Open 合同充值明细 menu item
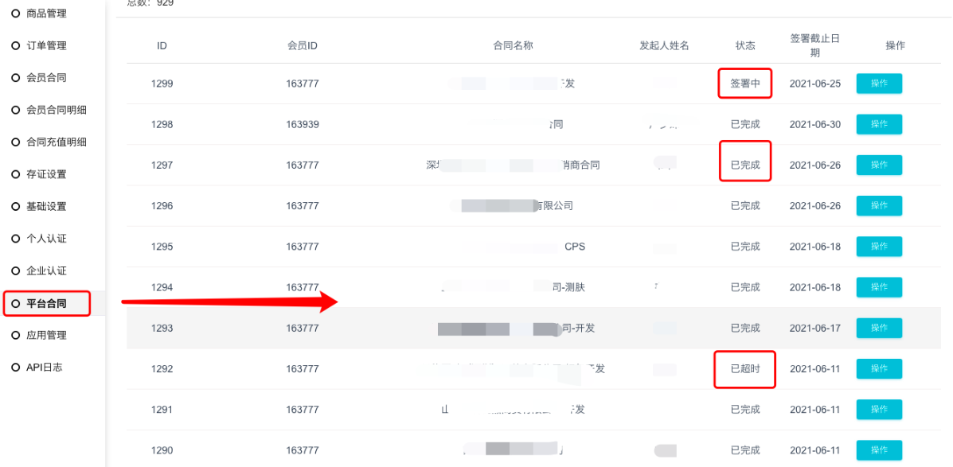Image resolution: width=953 pixels, height=467 pixels. (56, 142)
